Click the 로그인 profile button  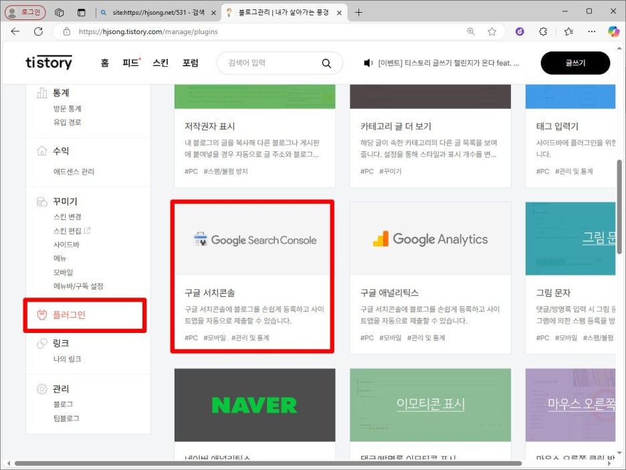25,12
